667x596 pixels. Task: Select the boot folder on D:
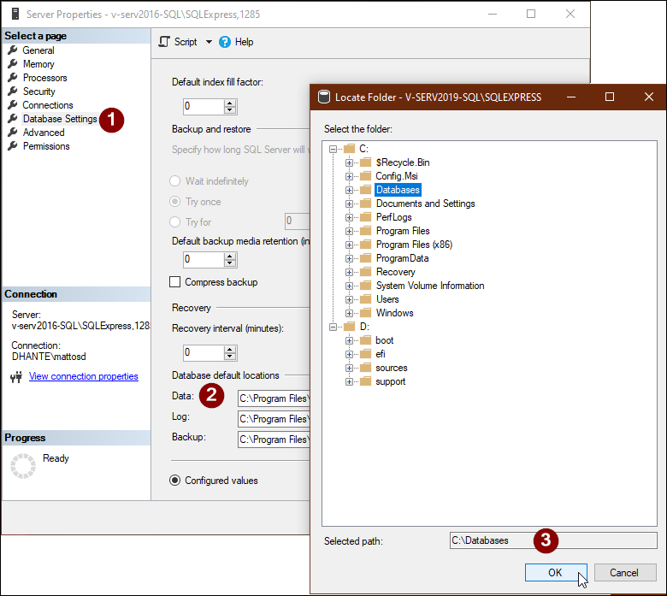(x=385, y=340)
